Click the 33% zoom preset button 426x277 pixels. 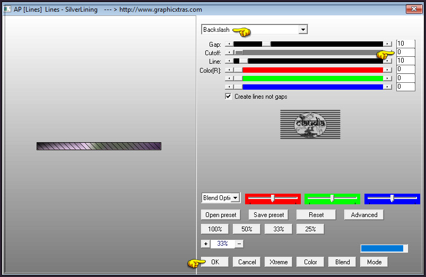[x=279, y=229]
